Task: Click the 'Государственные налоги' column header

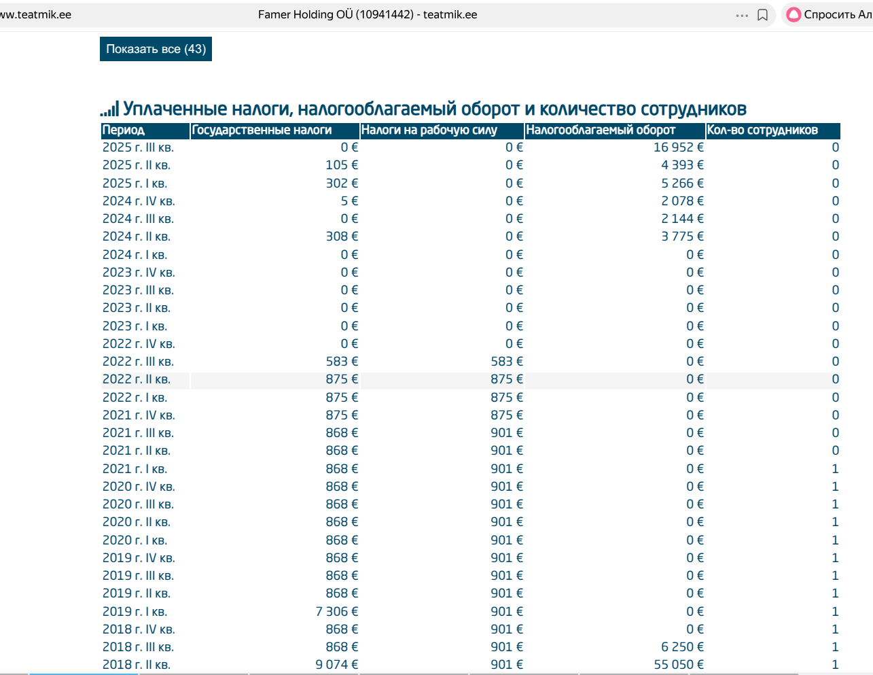Action: pos(262,131)
